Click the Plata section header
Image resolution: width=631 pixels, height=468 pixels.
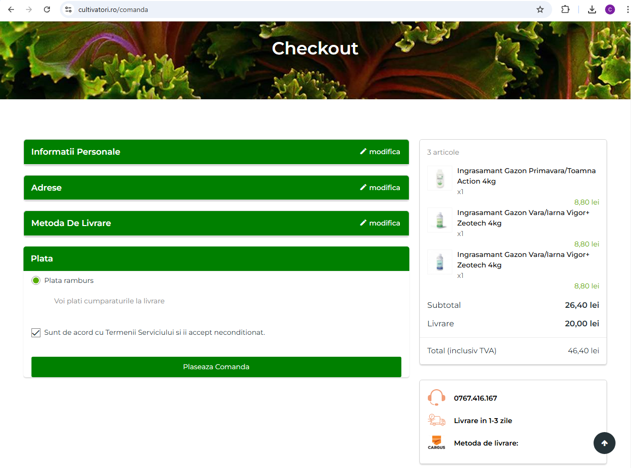[x=216, y=258]
